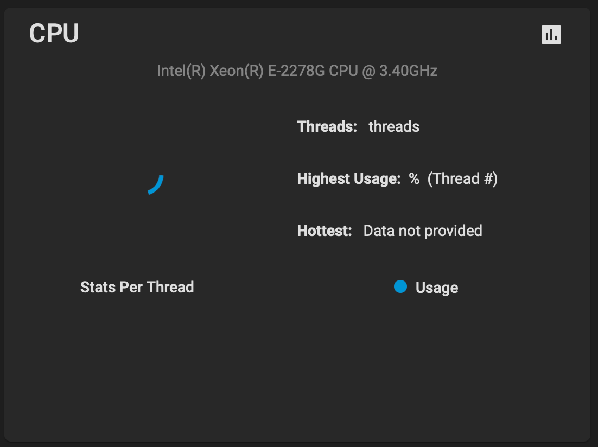This screenshot has width=598, height=447.
Task: Click the Intel Xeon CPU model name
Action: tap(298, 71)
